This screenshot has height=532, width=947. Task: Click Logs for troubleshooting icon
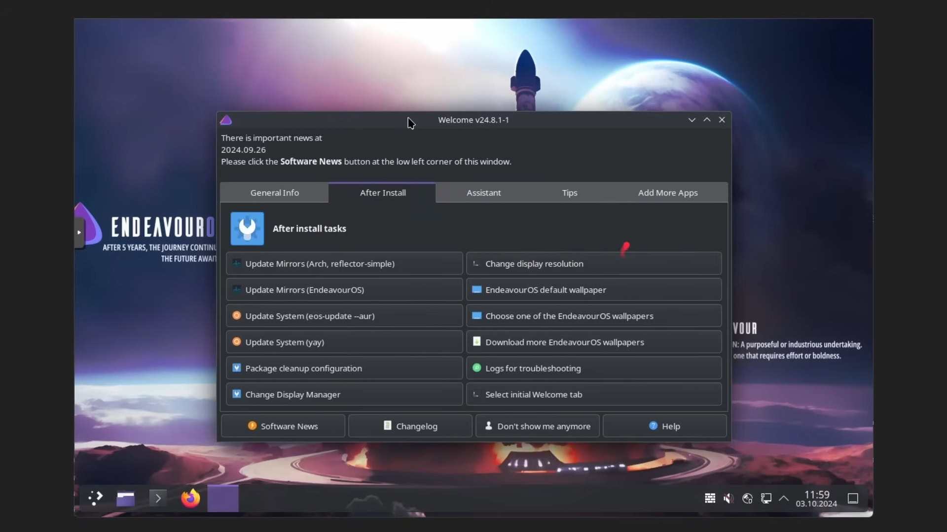point(477,367)
